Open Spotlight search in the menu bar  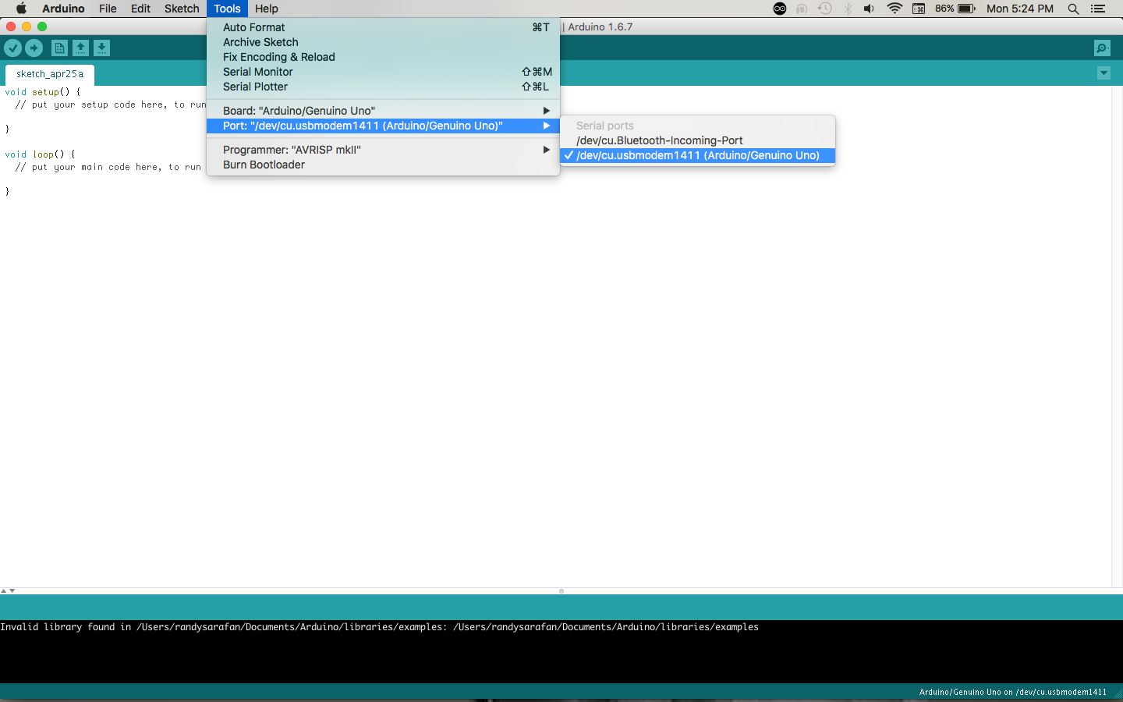coord(1073,9)
